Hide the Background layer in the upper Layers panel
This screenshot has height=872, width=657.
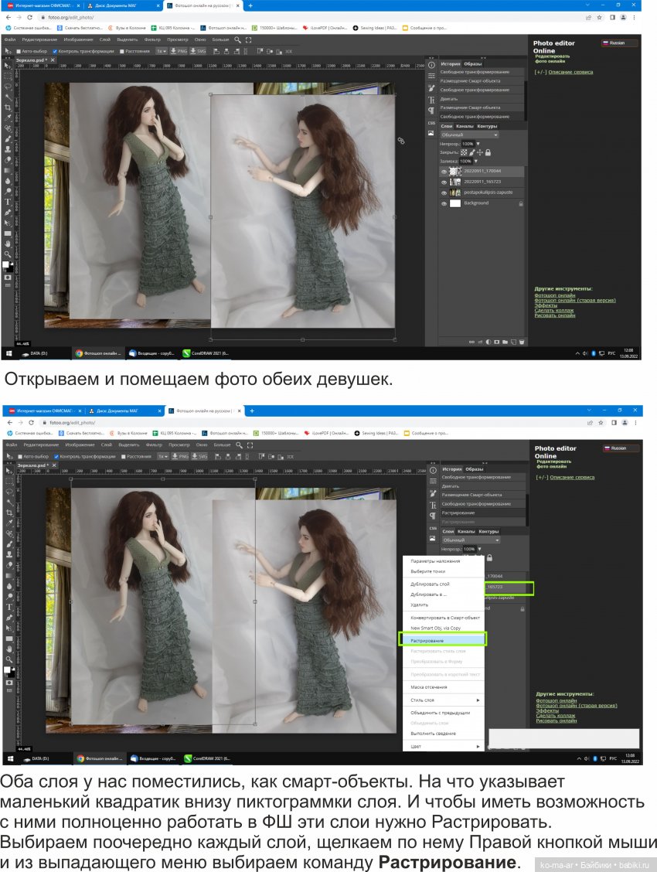coord(444,203)
